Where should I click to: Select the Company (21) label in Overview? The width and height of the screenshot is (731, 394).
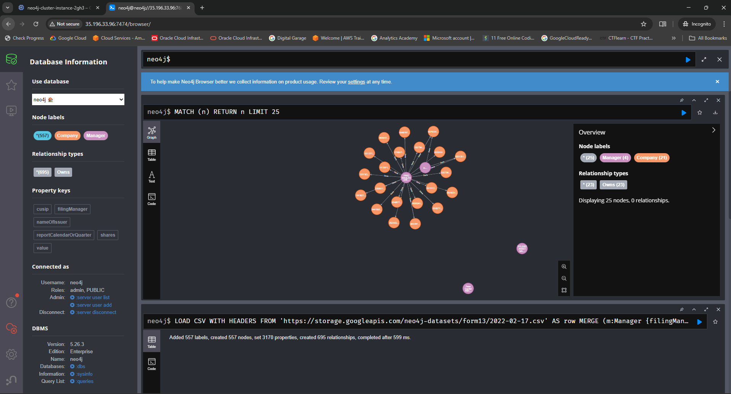tap(652, 158)
